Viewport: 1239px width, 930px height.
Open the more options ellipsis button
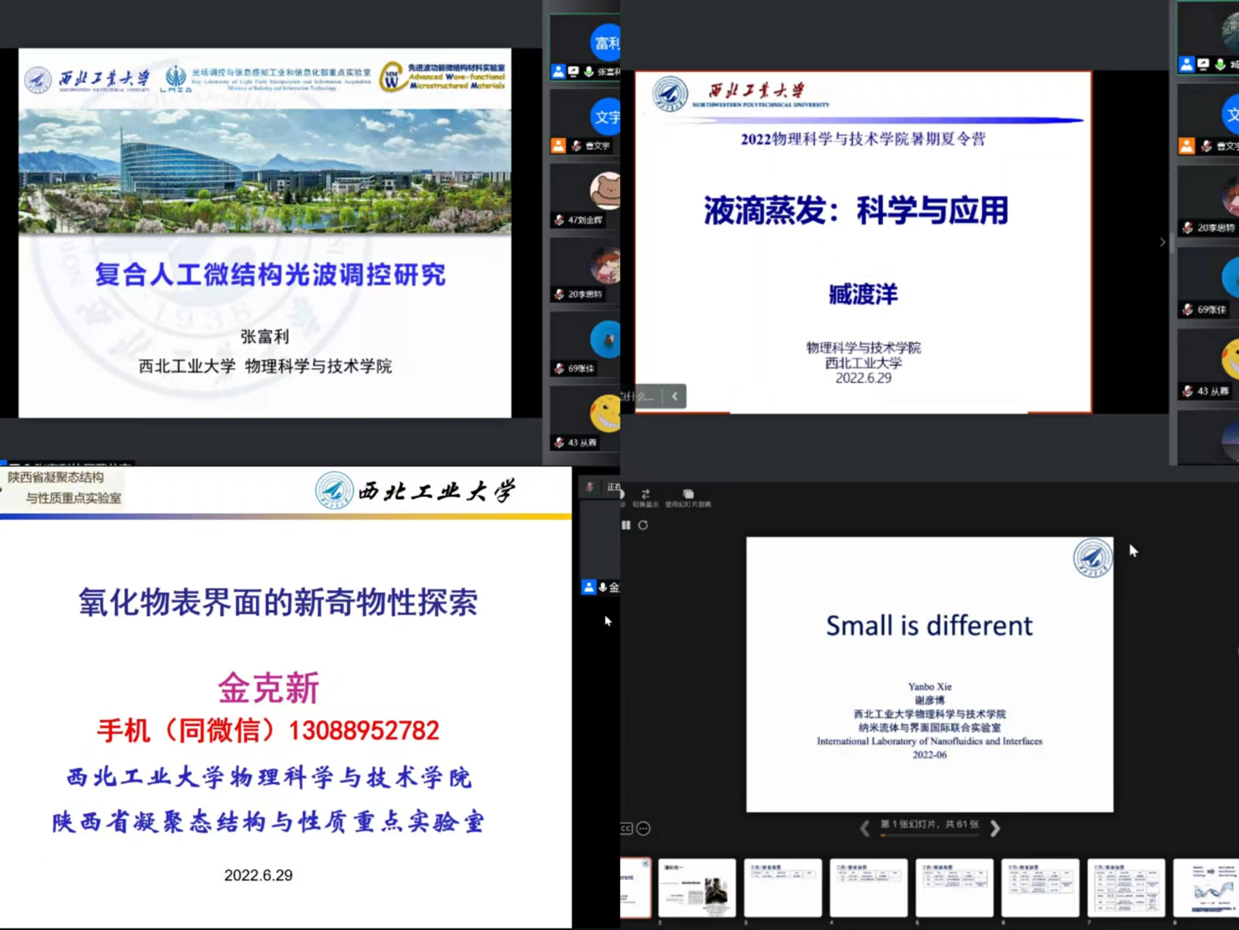click(643, 828)
